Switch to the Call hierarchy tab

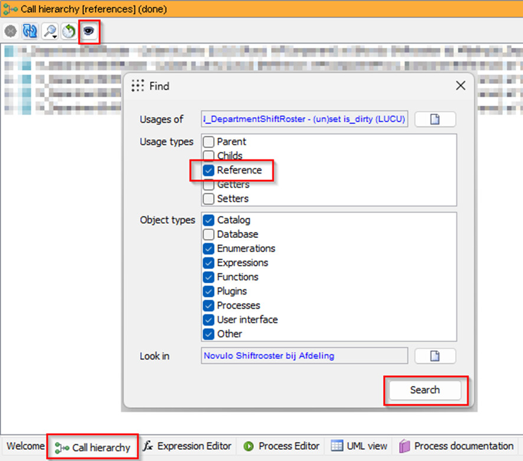93,447
